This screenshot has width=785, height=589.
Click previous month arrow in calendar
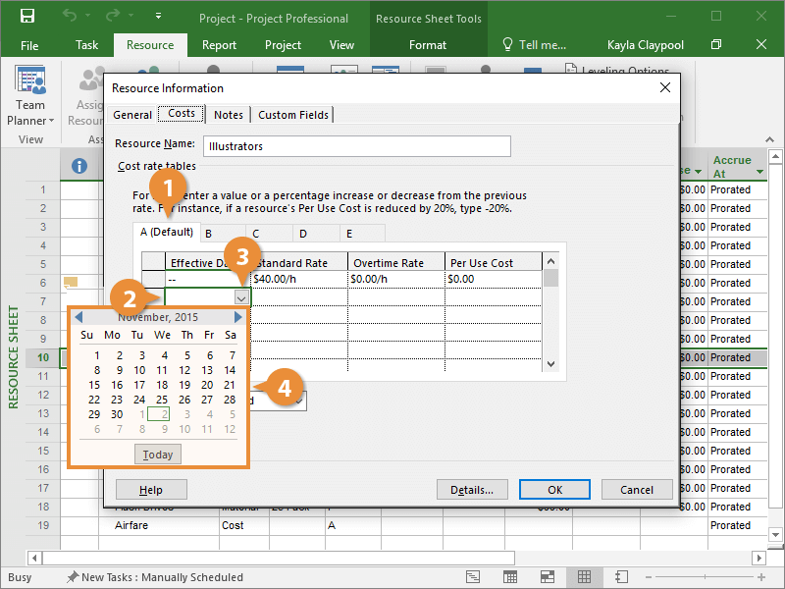(78, 317)
